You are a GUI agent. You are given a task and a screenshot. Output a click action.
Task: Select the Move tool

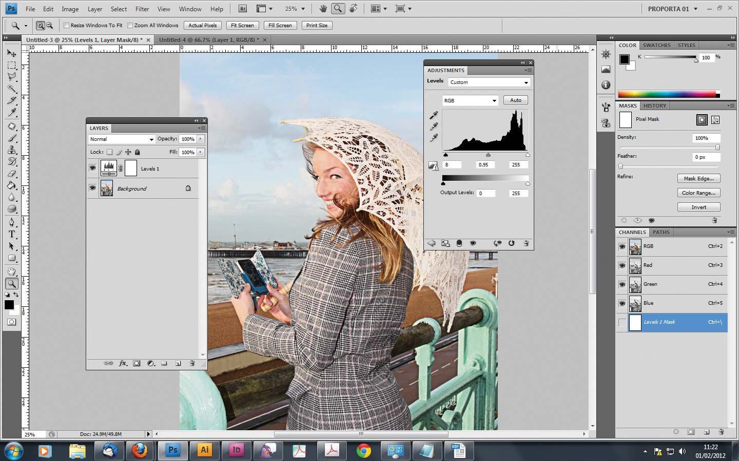(11, 53)
